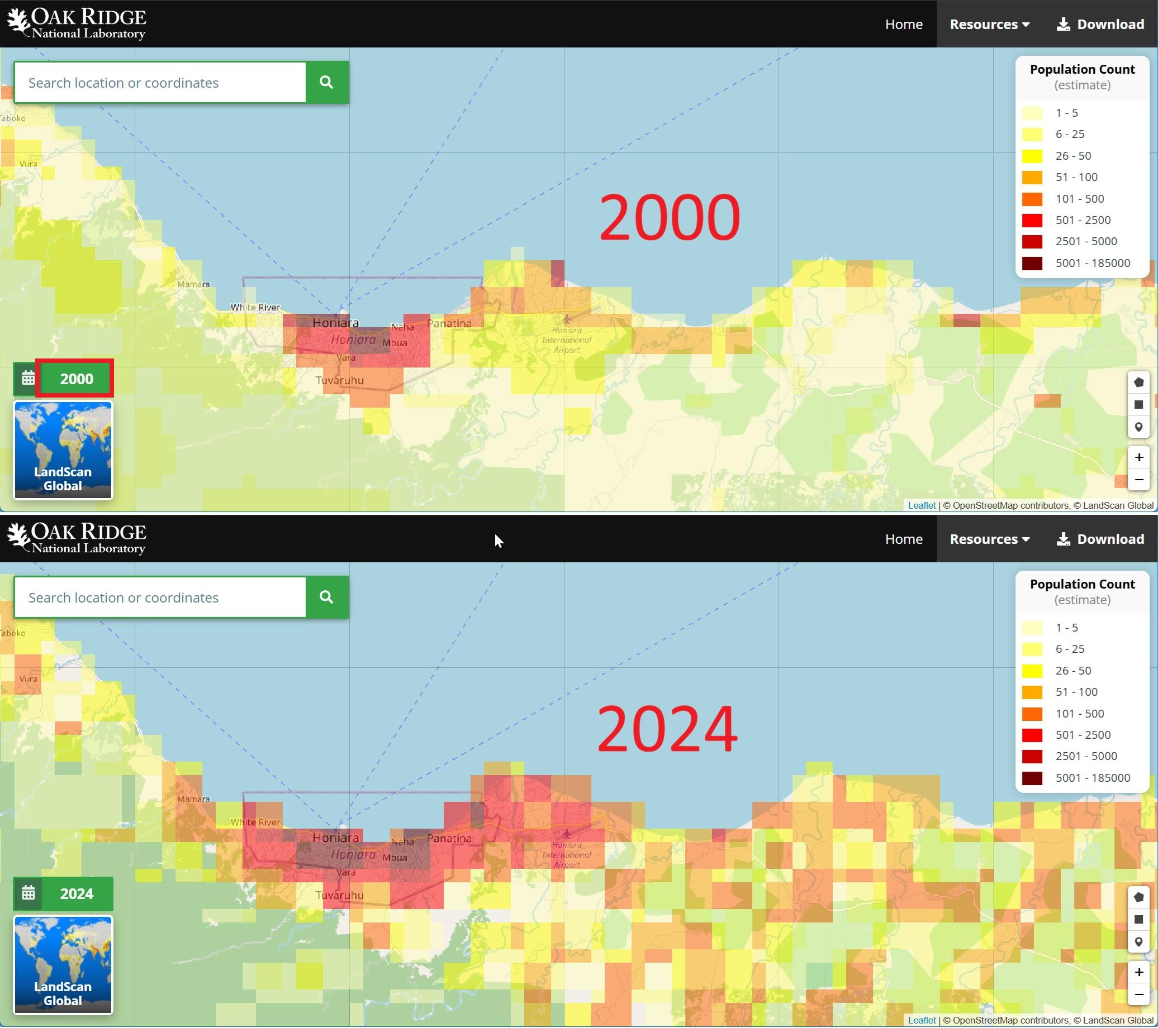Go to Home in the top navbar

[904, 25]
